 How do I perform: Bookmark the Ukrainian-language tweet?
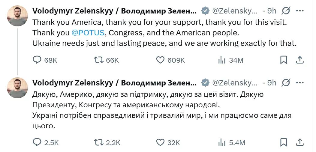pos(284,142)
